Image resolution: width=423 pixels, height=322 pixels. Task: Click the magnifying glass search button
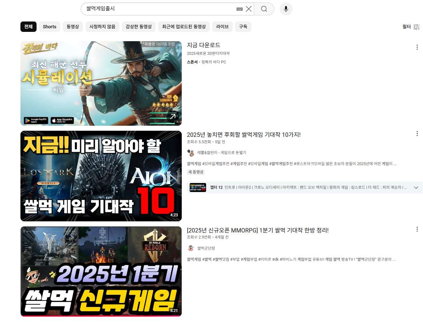click(264, 9)
